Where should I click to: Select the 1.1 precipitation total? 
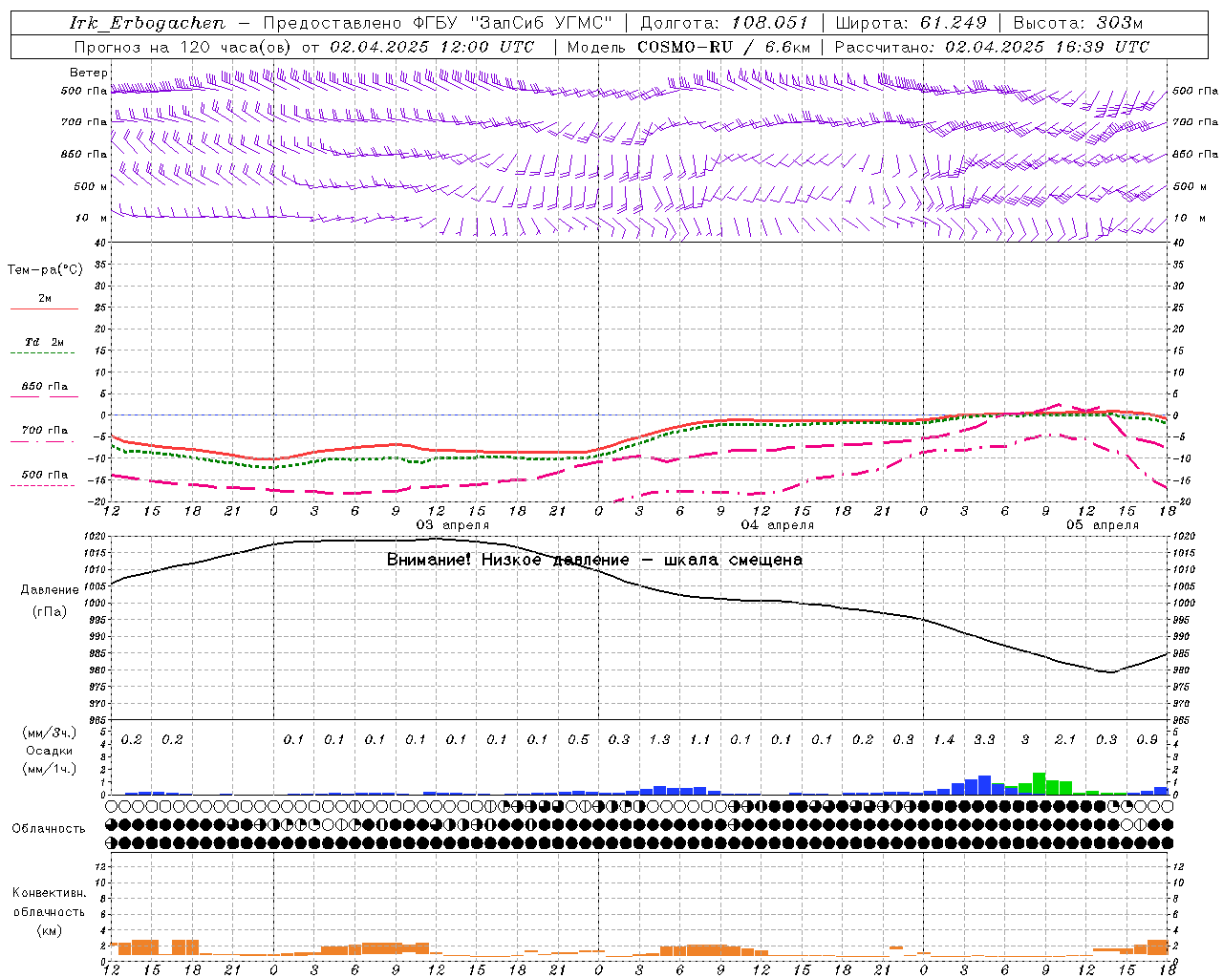pyautogui.click(x=700, y=740)
